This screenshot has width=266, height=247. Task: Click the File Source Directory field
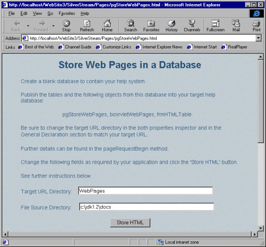[146, 206]
